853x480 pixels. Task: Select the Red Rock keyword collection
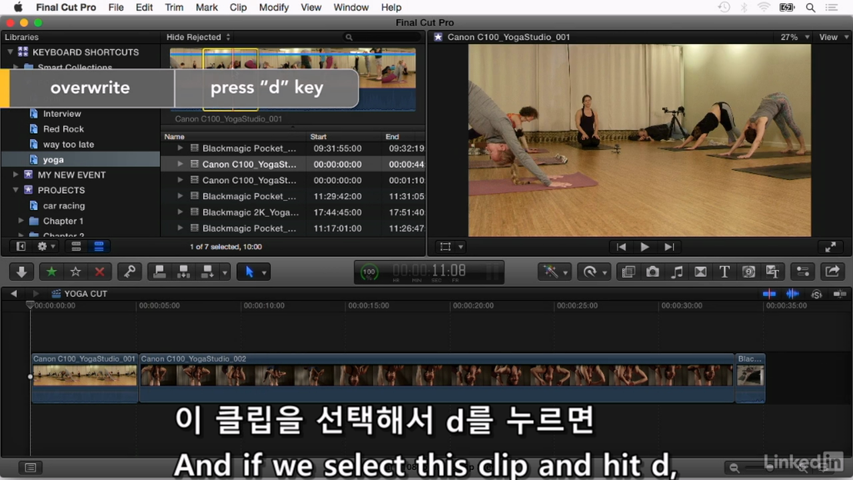[63, 129]
